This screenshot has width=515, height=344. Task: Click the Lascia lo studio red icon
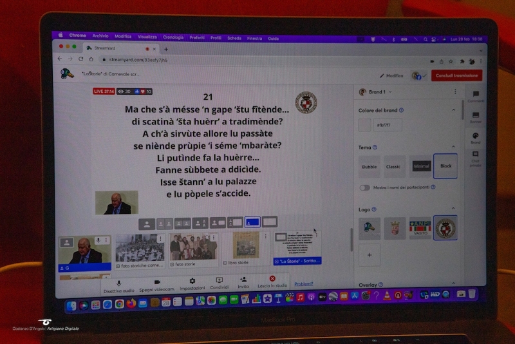272,279
